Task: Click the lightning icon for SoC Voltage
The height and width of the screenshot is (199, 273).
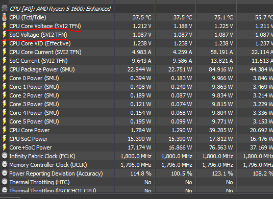Action: pos(5,35)
